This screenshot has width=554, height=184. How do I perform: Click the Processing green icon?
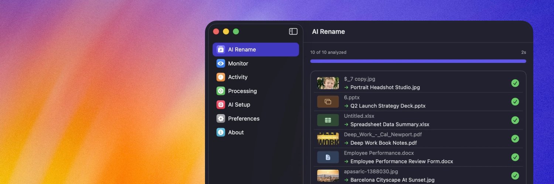(x=221, y=91)
